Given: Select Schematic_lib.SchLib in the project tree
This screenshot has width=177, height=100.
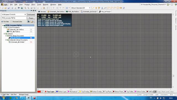Looking at the screenshot, I should [x=18, y=42].
